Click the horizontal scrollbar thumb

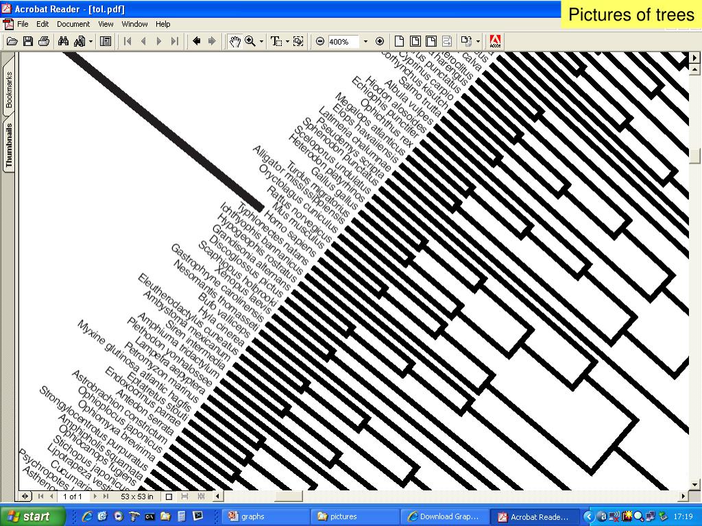(287, 496)
